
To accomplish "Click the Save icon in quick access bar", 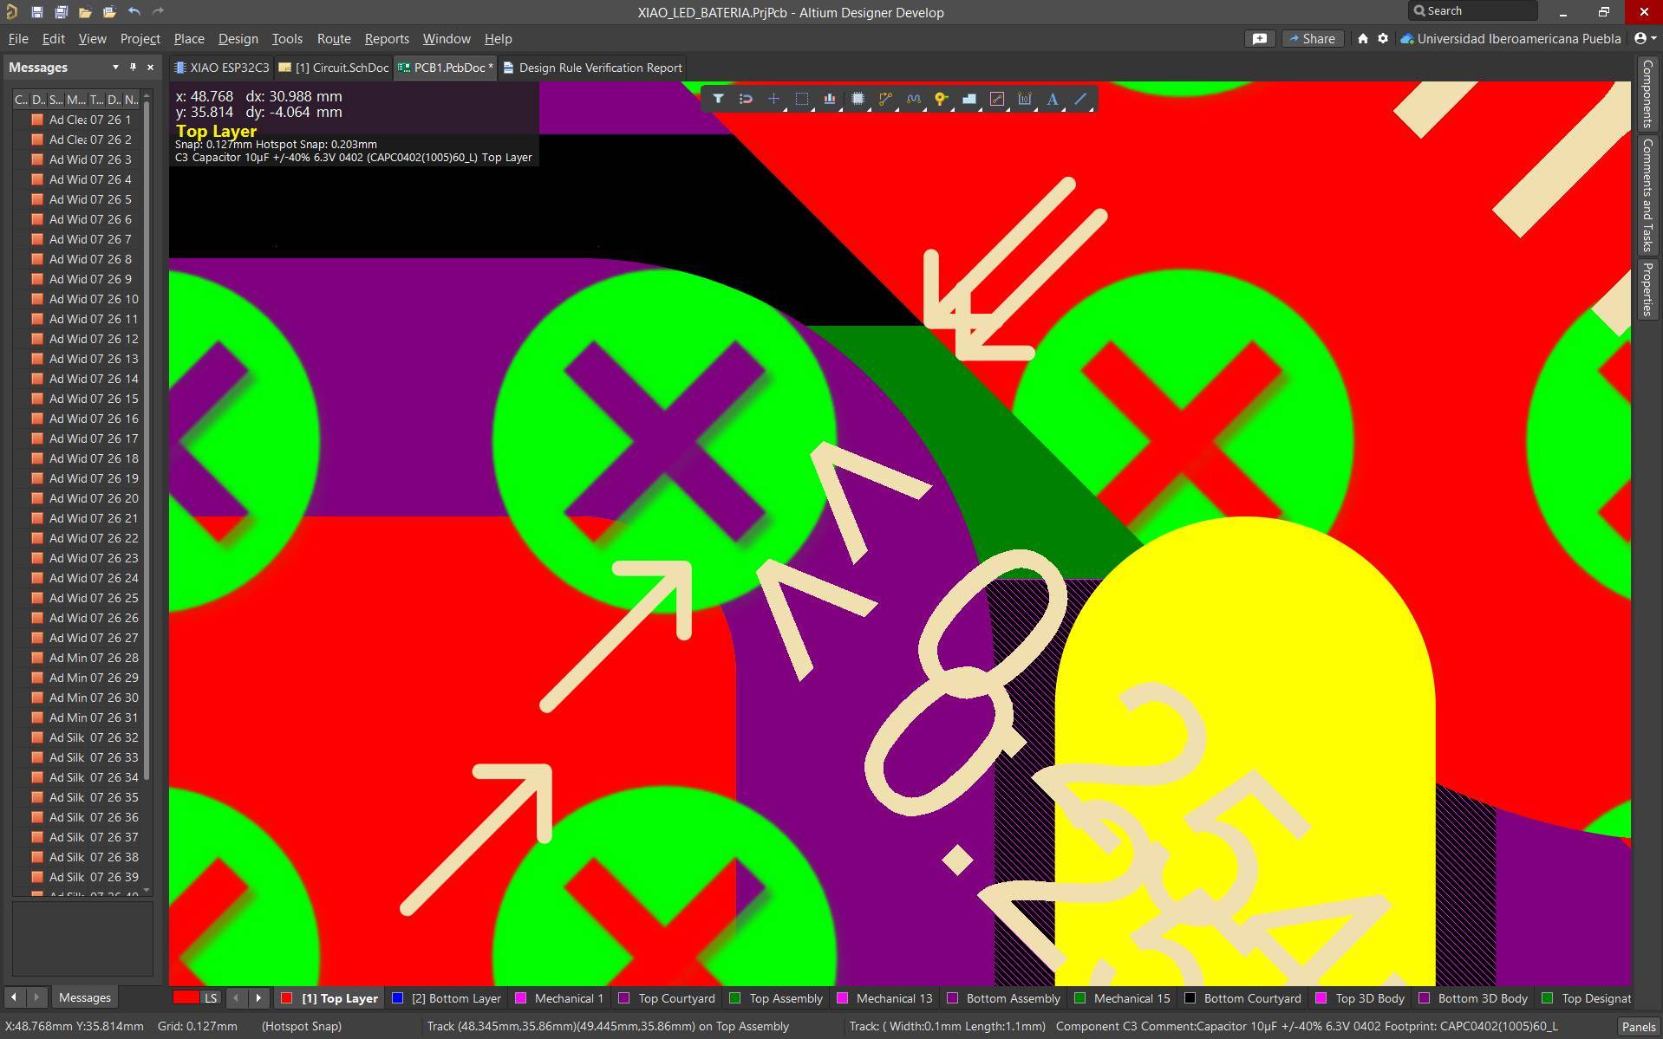I will (x=36, y=12).
